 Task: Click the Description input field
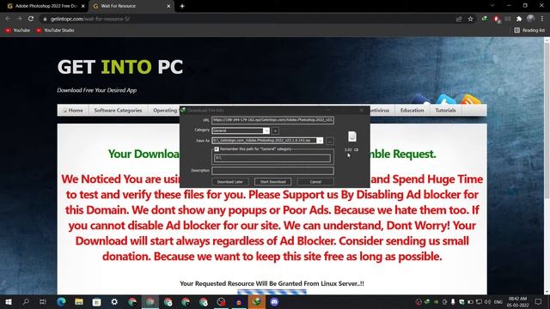point(272,171)
